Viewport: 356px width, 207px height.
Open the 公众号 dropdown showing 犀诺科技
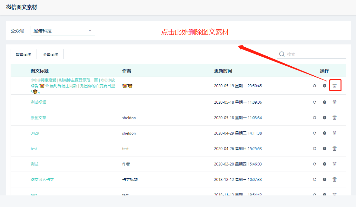[x=63, y=31]
